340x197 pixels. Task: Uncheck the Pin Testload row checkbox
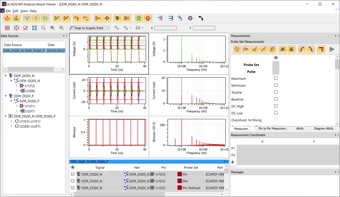[73, 188]
